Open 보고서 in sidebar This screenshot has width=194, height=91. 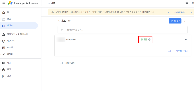10,47
